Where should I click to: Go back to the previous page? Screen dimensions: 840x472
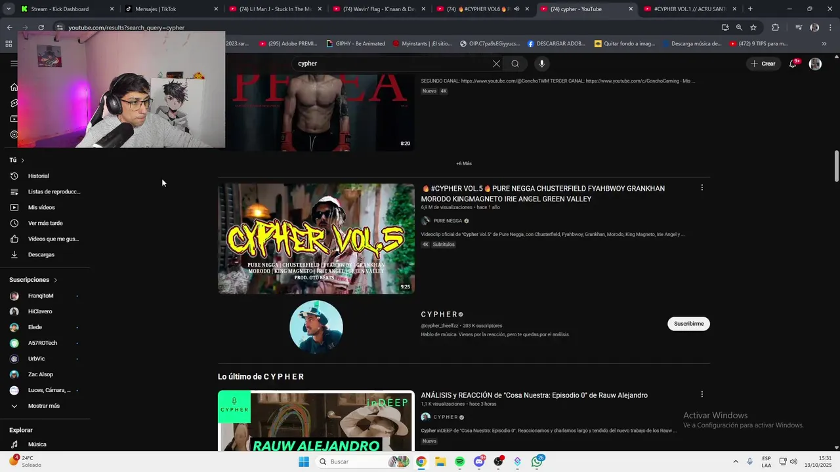pyautogui.click(x=9, y=28)
